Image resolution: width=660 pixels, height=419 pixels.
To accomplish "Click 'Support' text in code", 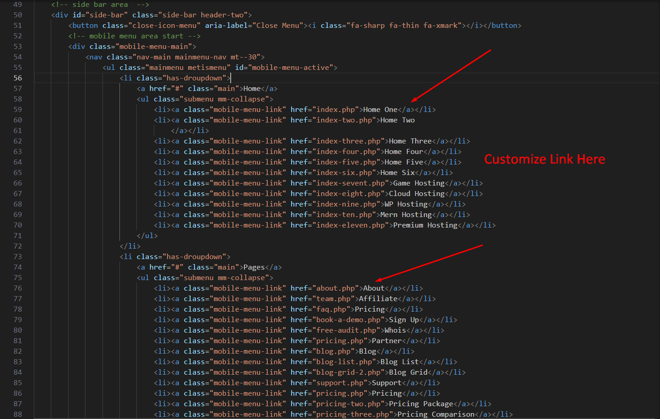I will (x=387, y=383).
